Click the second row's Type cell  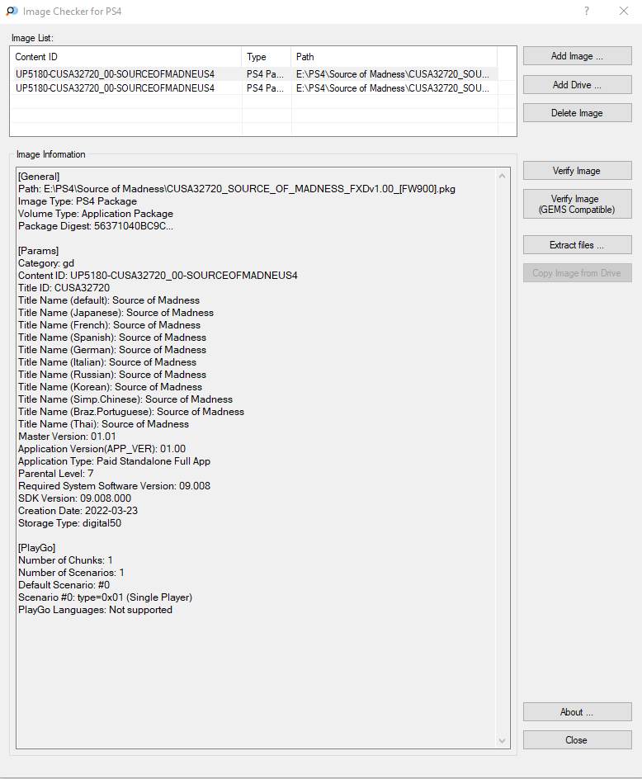(x=266, y=88)
